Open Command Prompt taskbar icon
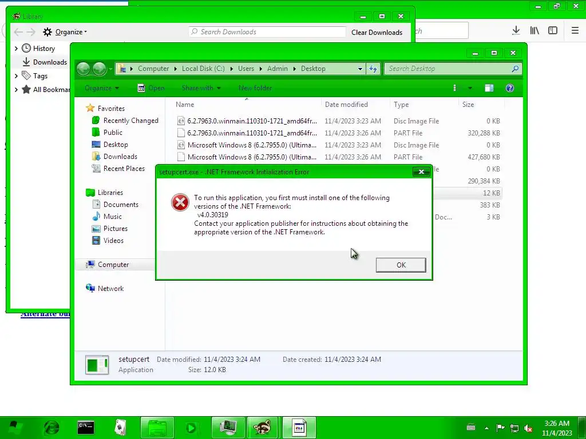Viewport: 586px width, 439px height. coord(86,428)
